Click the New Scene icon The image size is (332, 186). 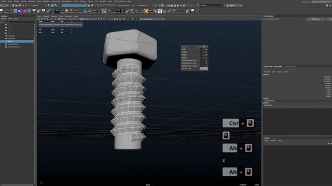click(x=13, y=6)
